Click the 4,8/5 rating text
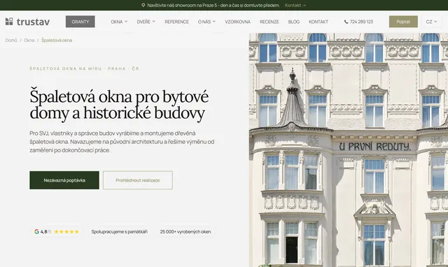The height and width of the screenshot is (267, 448). [x=45, y=231]
